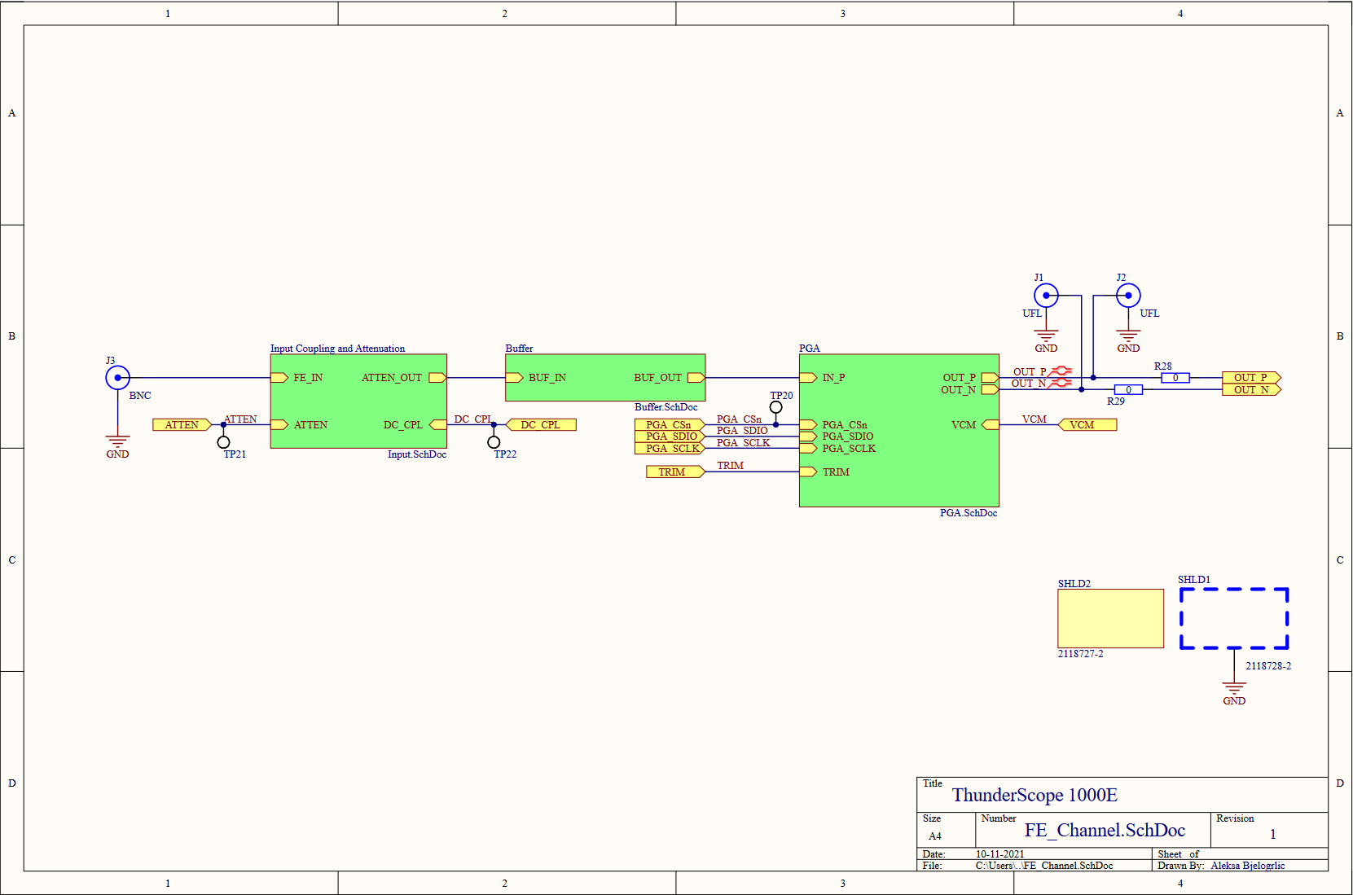The height and width of the screenshot is (895, 1353).
Task: Click test point TP20 circle
Action: [x=775, y=407]
